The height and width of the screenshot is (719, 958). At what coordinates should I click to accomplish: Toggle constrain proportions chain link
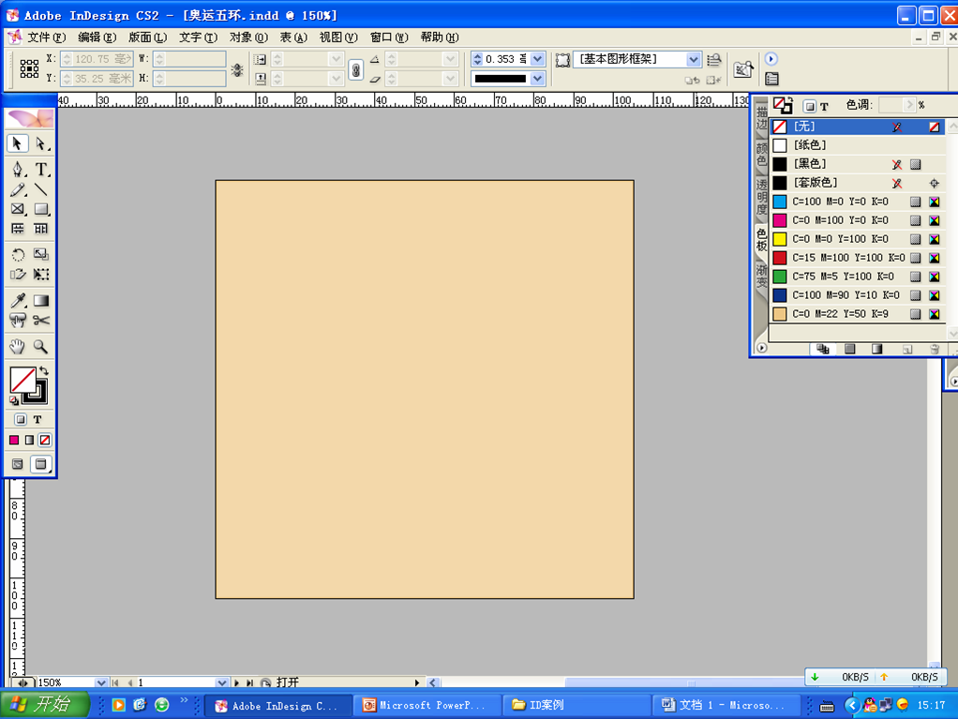click(x=356, y=69)
